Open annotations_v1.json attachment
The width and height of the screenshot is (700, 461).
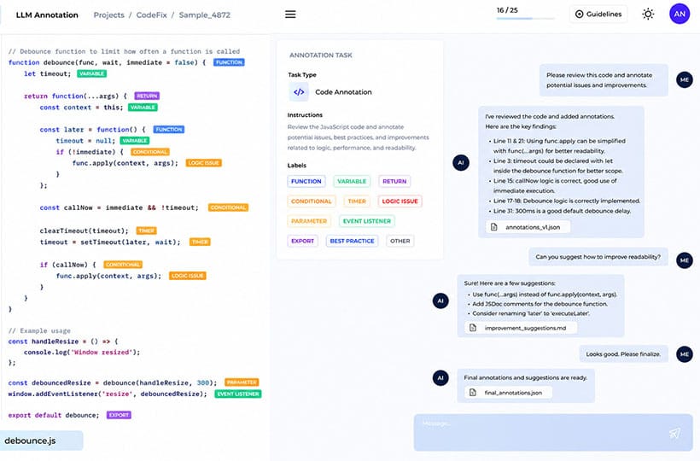point(528,227)
